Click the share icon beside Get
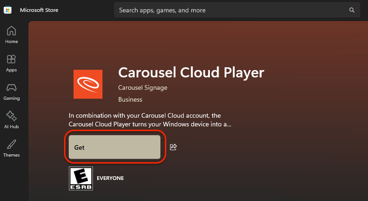This screenshot has height=201, width=368. click(x=173, y=147)
